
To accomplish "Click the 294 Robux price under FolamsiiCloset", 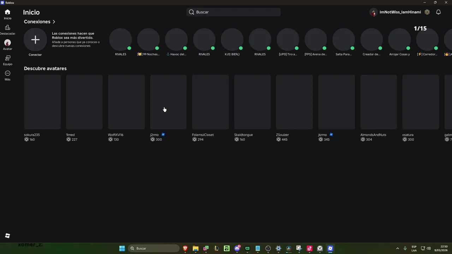I will pyautogui.click(x=198, y=140).
